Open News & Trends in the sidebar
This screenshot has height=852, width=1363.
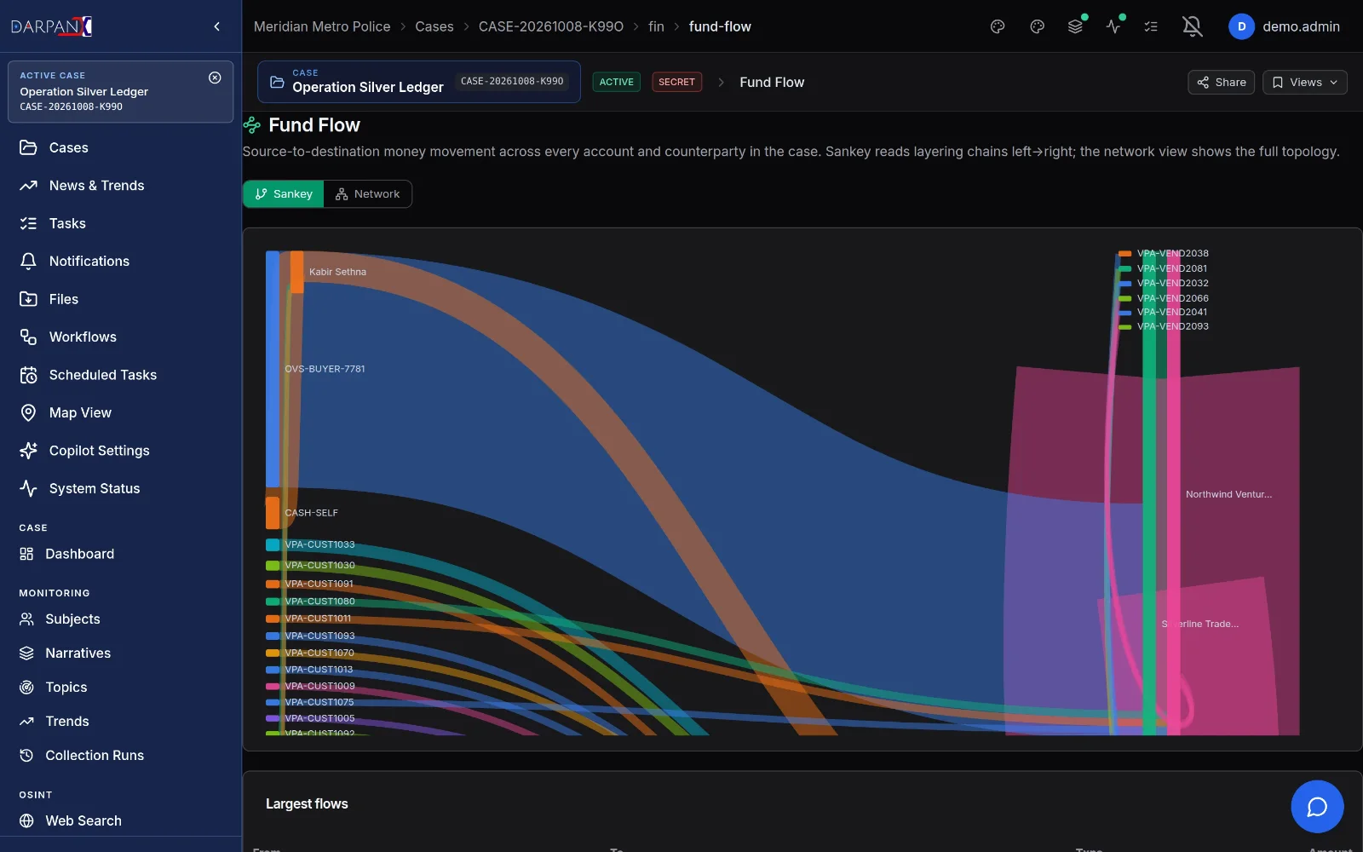121,185
